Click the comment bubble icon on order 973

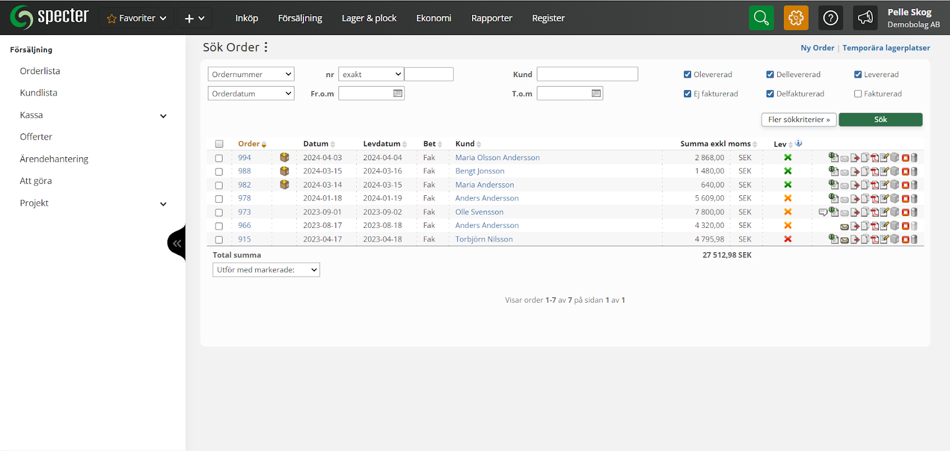tap(823, 212)
